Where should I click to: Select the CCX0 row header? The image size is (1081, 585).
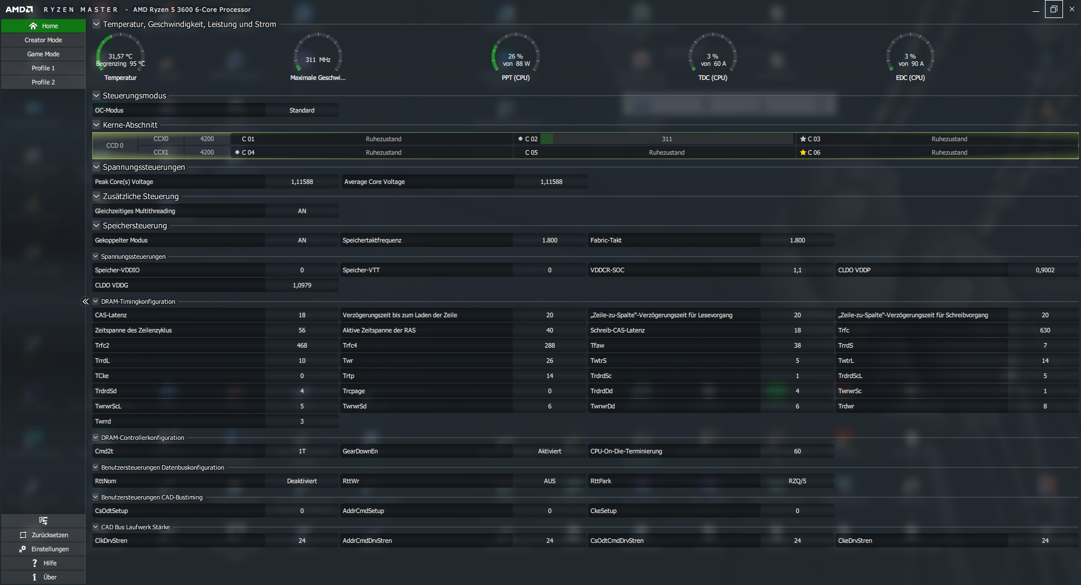(161, 139)
